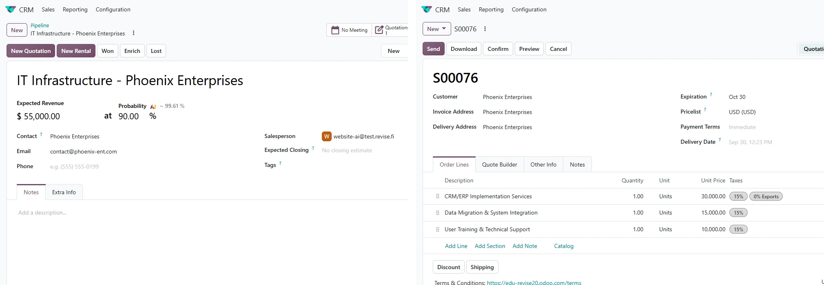Click the 0% Exports tax tag
This screenshot has width=824, height=285.
pos(766,196)
